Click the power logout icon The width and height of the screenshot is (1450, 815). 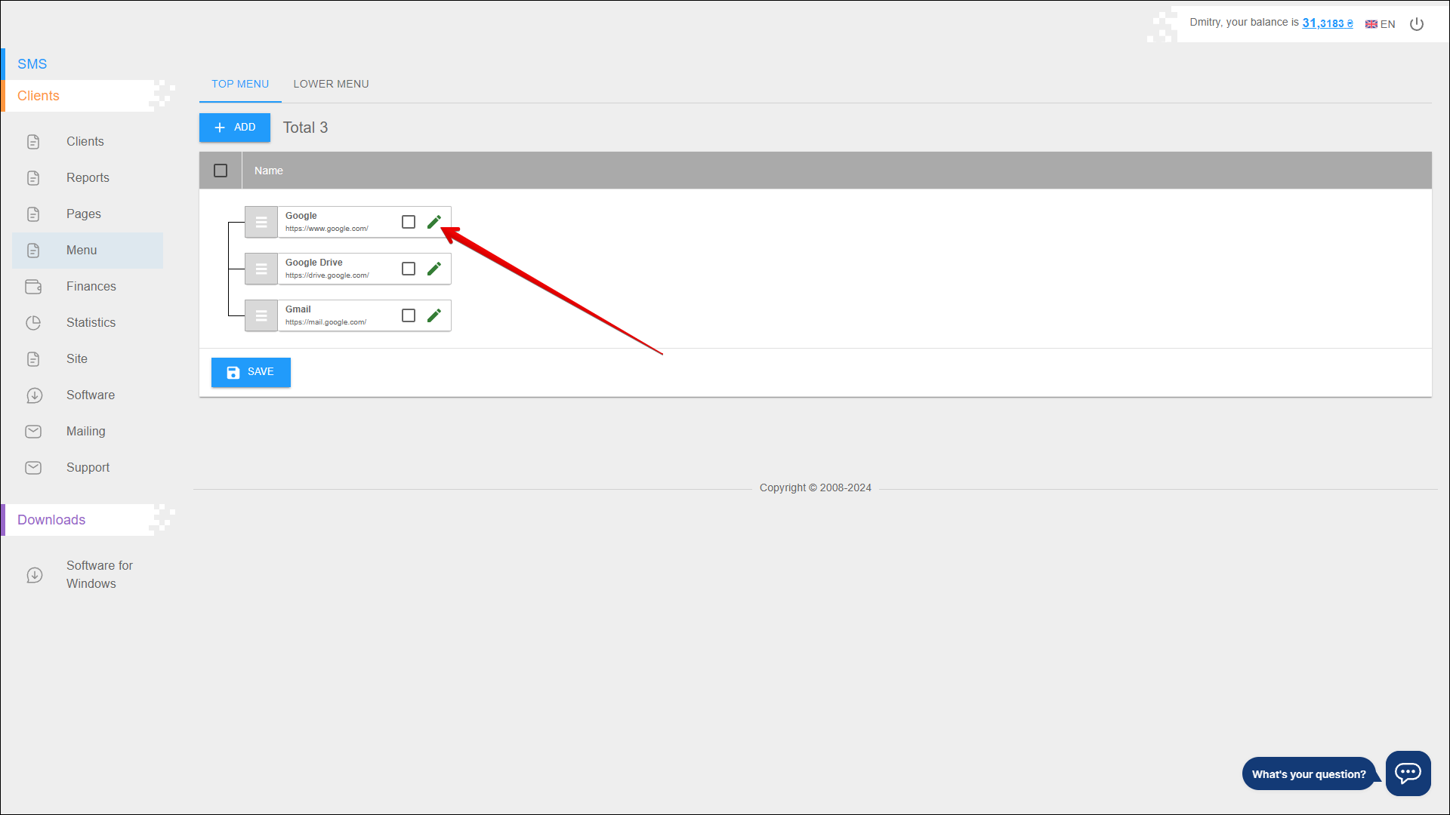1417,24
